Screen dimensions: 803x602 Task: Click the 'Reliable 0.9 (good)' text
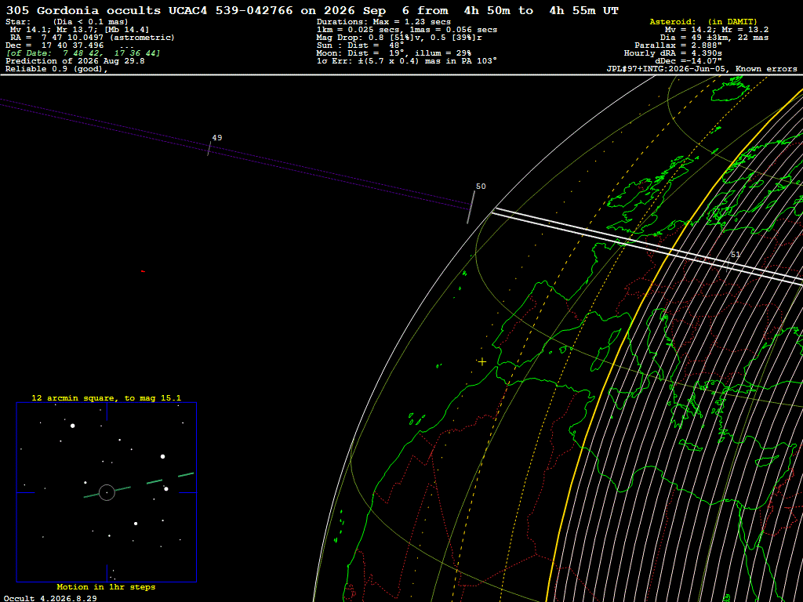(x=56, y=69)
